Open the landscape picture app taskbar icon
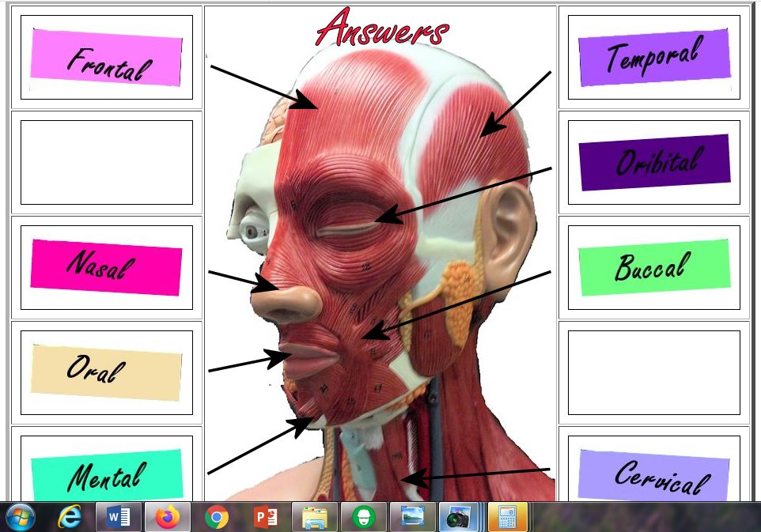The height and width of the screenshot is (532, 761). pyautogui.click(x=412, y=518)
